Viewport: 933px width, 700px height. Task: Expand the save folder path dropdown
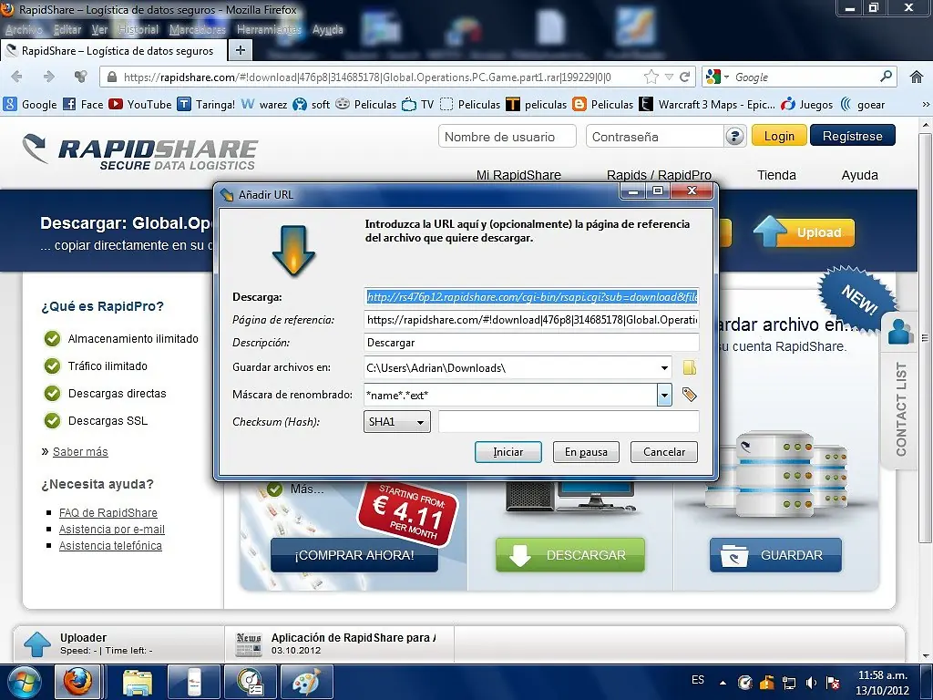(664, 368)
